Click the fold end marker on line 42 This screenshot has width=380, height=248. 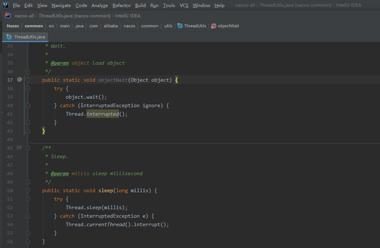28,122
